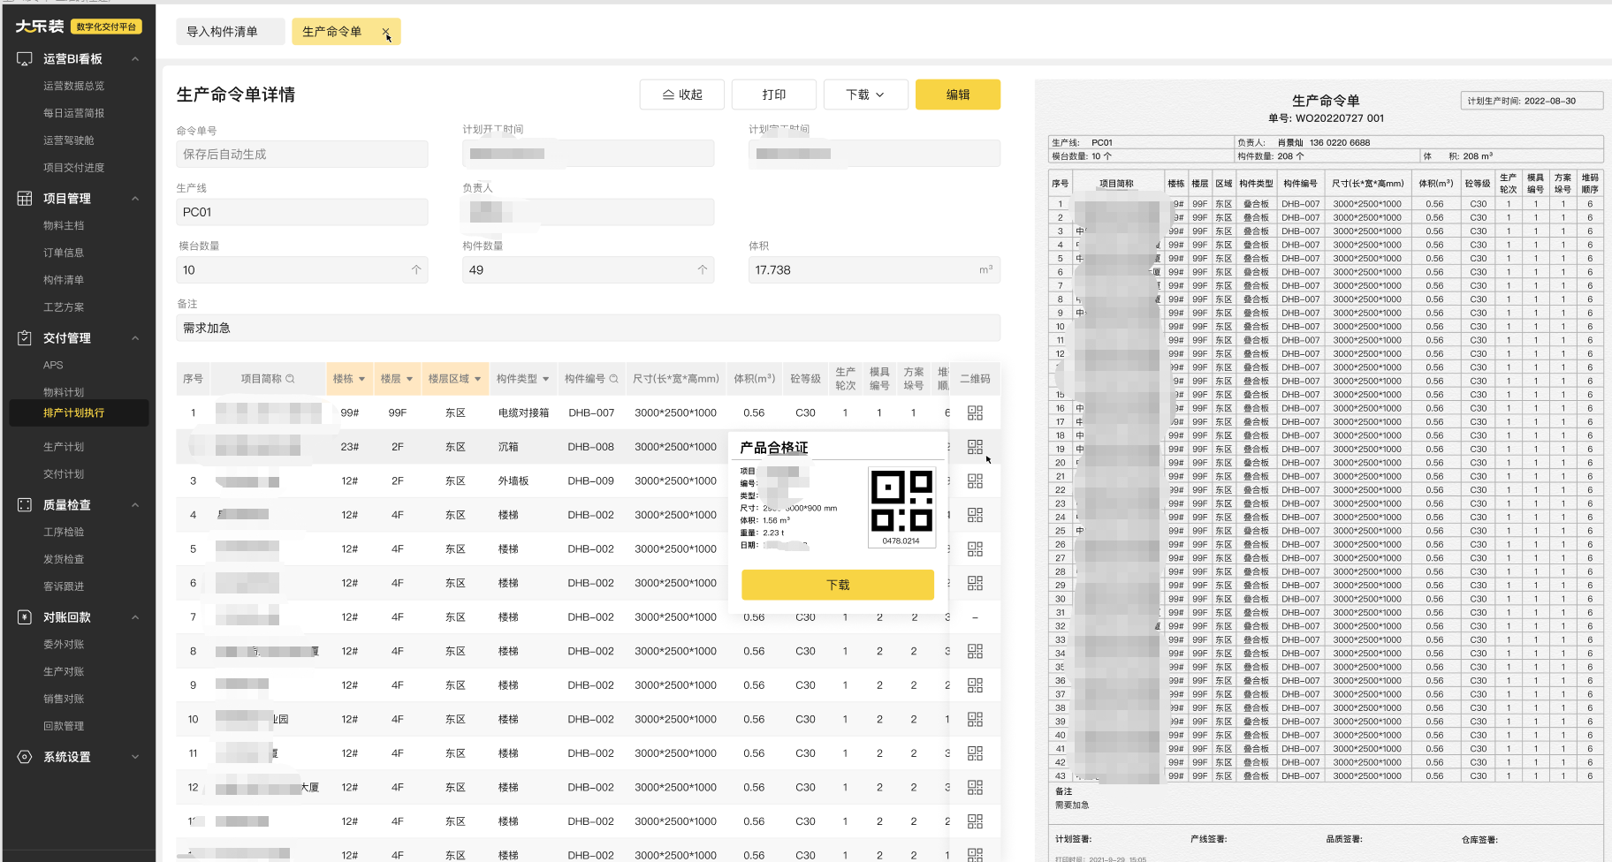Open 楼层区域 column filter dropdown
This screenshot has width=1612, height=862.
point(478,379)
